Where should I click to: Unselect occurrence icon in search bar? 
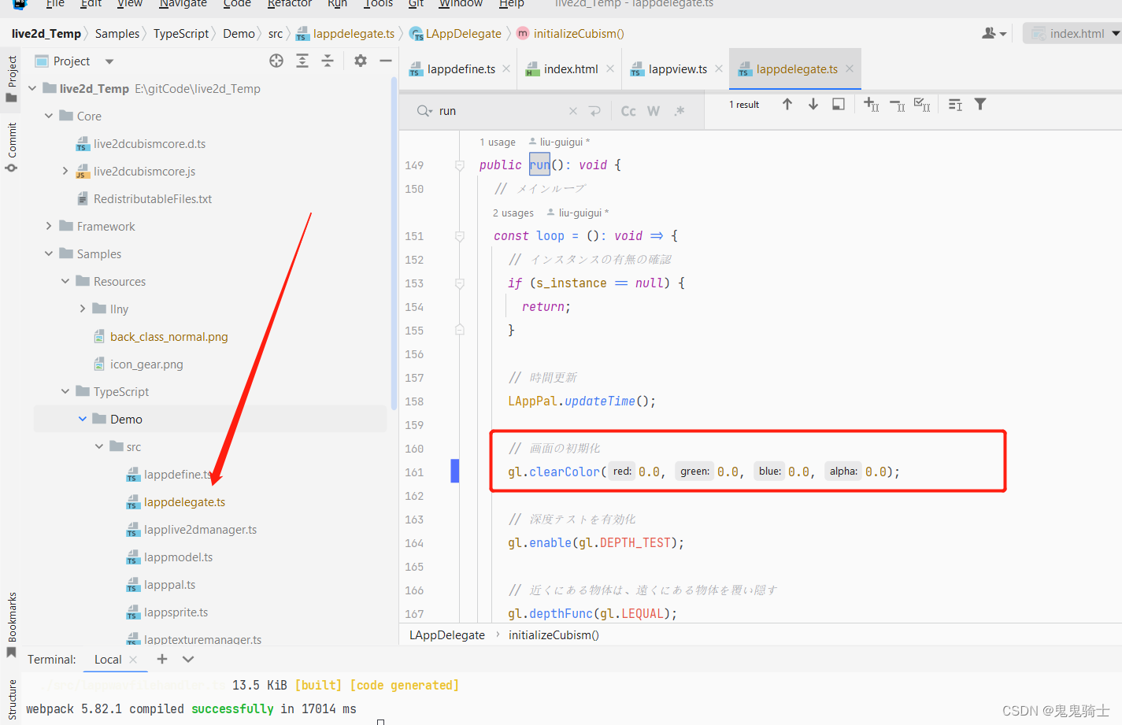pos(898,105)
